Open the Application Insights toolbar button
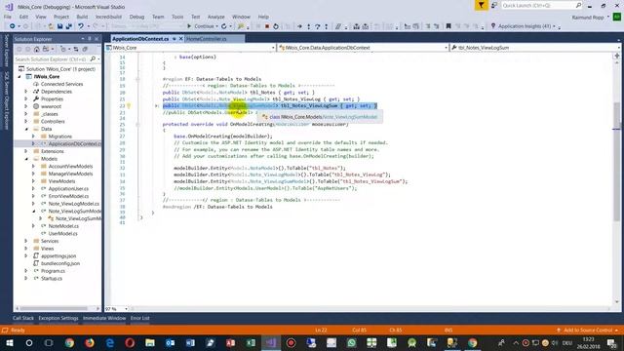 click(x=525, y=26)
